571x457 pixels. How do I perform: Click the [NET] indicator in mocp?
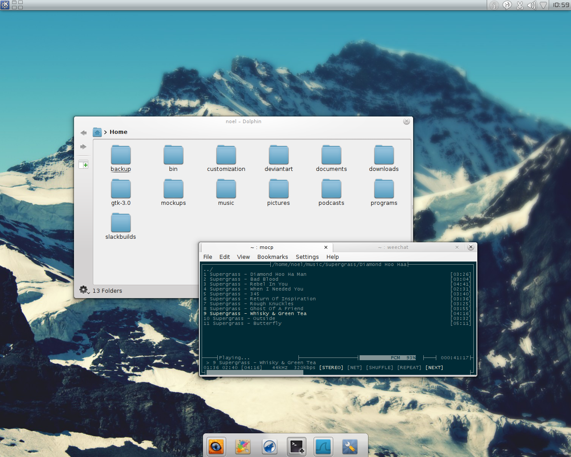pos(355,368)
